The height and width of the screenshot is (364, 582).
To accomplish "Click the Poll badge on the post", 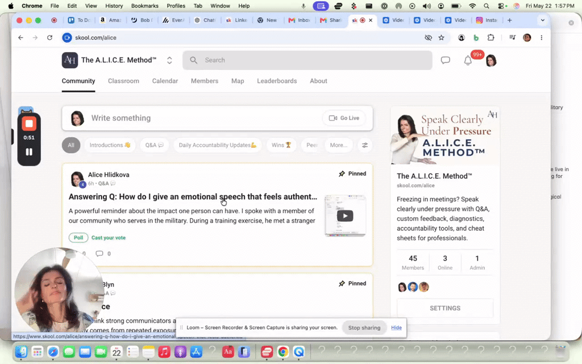I will (78, 238).
